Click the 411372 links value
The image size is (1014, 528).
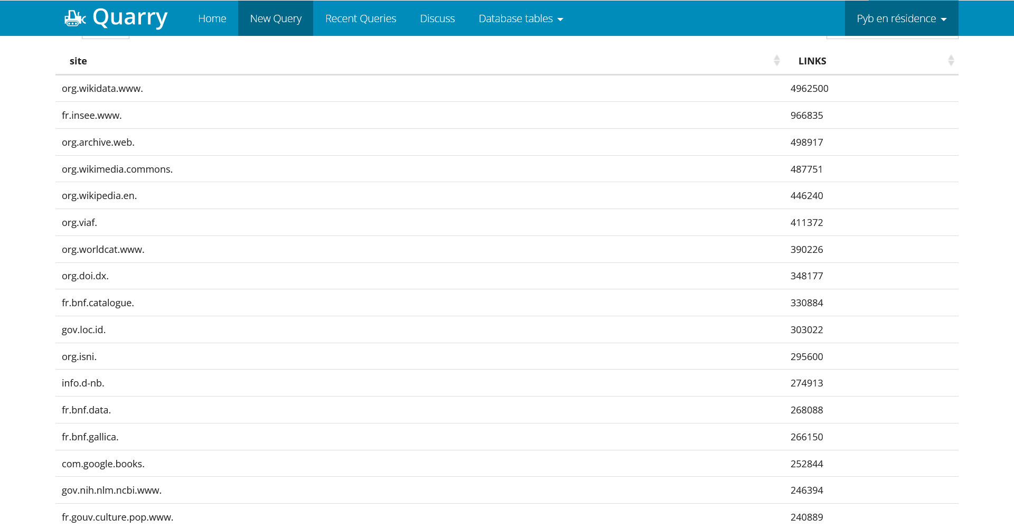[x=806, y=223]
